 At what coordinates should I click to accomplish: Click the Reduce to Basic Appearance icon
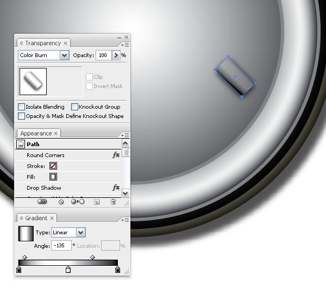pyautogui.click(x=78, y=202)
